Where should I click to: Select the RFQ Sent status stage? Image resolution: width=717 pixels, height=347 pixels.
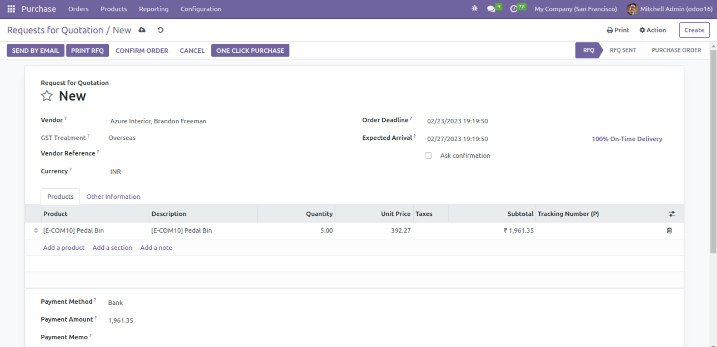pos(623,50)
